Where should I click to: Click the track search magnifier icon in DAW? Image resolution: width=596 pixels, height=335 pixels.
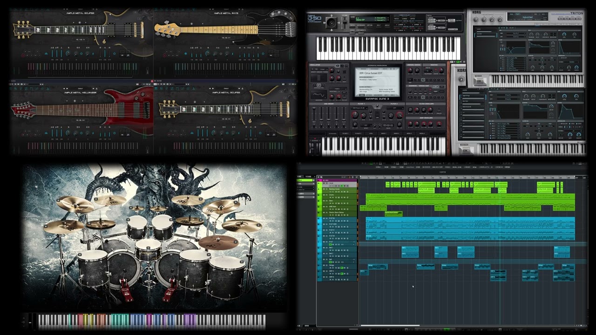pos(357,177)
